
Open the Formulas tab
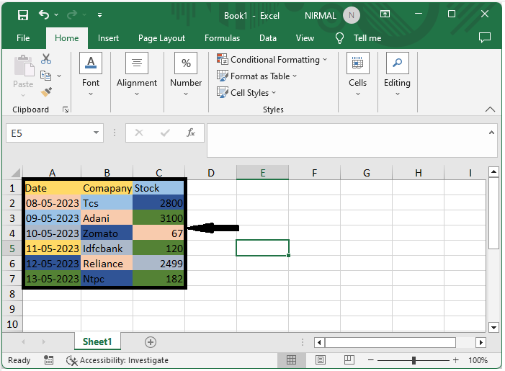222,38
